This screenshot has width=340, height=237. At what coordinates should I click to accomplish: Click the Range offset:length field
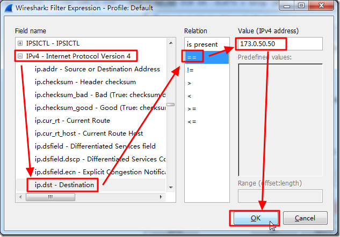coord(280,196)
